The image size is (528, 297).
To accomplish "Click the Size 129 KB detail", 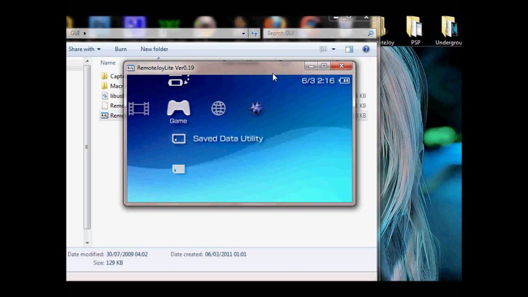I will [108, 263].
